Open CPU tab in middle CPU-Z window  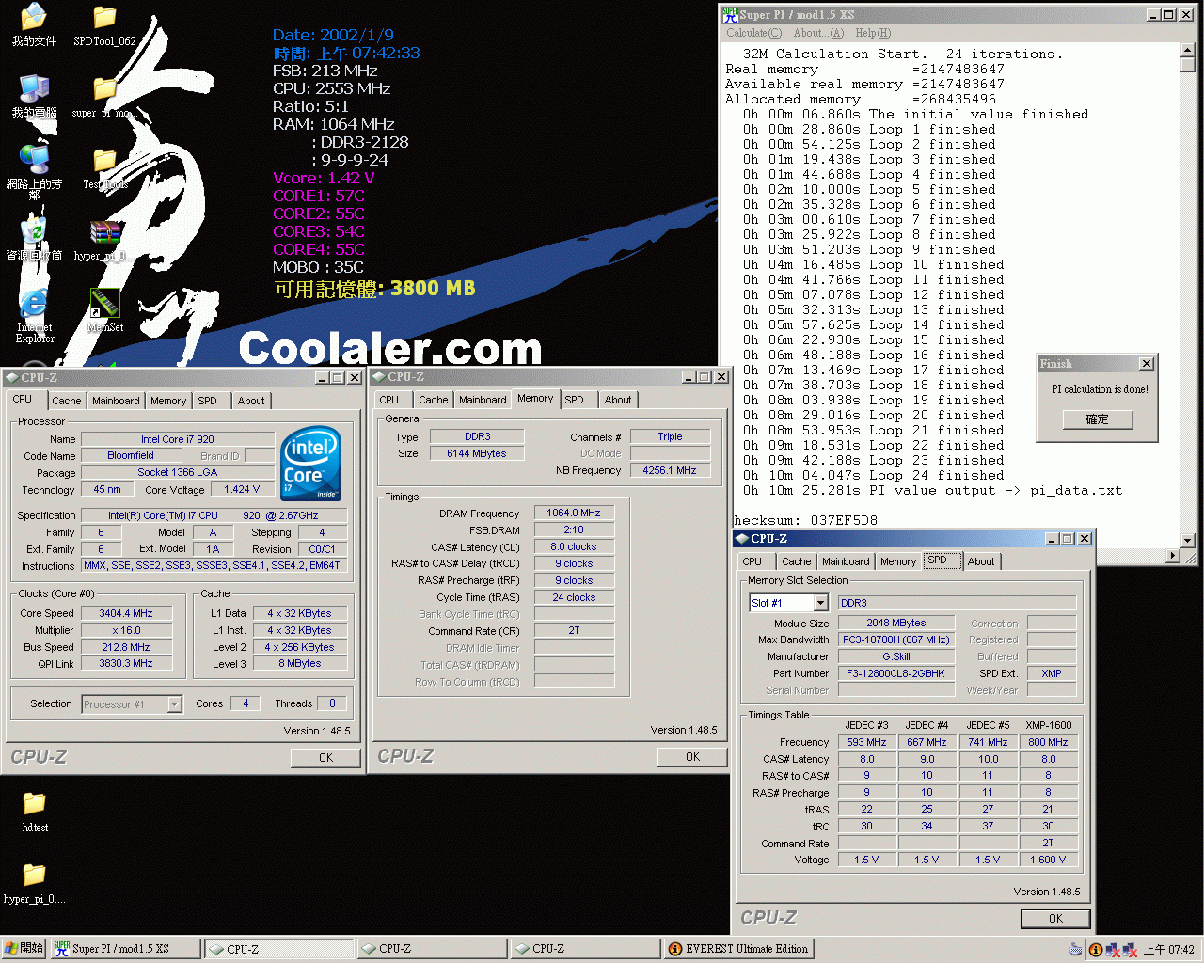click(x=388, y=400)
